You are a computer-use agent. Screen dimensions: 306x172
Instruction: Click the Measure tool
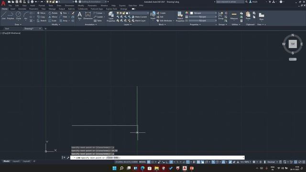tap(234, 16)
